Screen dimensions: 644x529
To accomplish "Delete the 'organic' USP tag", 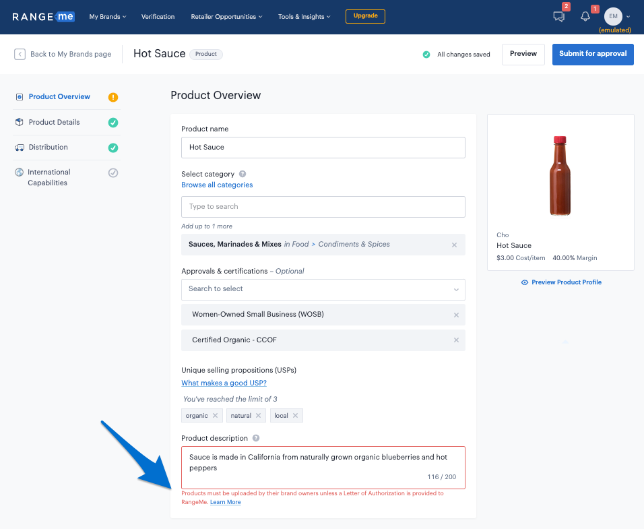I will pos(215,416).
